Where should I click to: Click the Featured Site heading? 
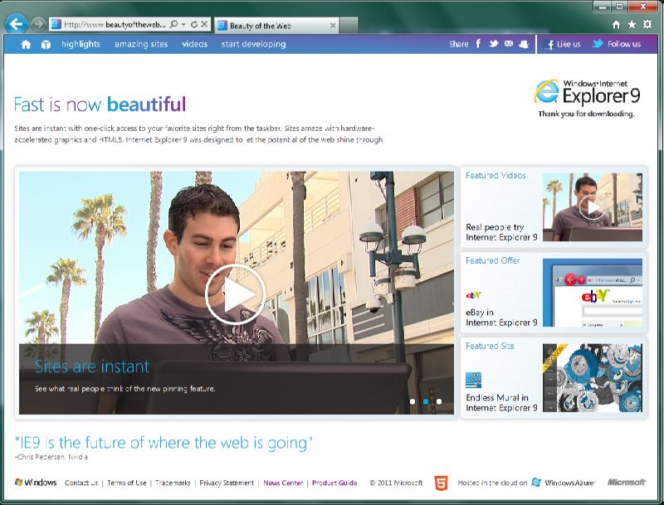coord(490,346)
